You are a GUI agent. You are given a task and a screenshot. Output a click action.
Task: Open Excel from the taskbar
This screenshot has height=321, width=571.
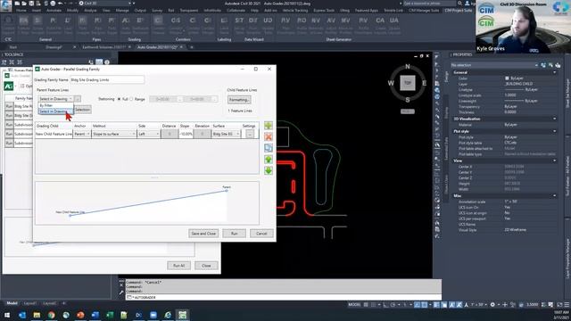pos(110,315)
